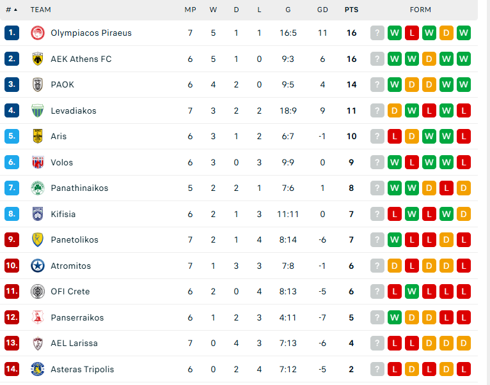
Task: Sort standings by PTS column header
Action: 351,10
